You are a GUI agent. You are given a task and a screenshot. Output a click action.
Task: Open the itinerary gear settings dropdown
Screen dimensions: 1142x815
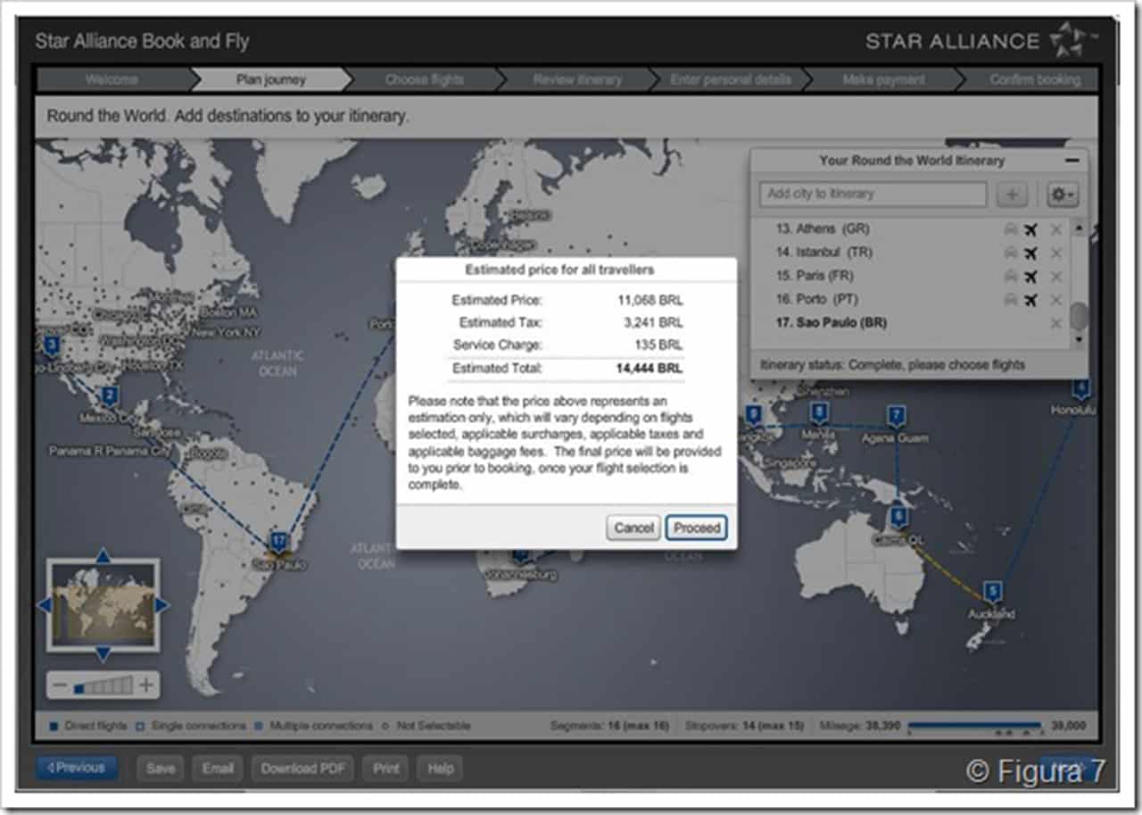1062,194
